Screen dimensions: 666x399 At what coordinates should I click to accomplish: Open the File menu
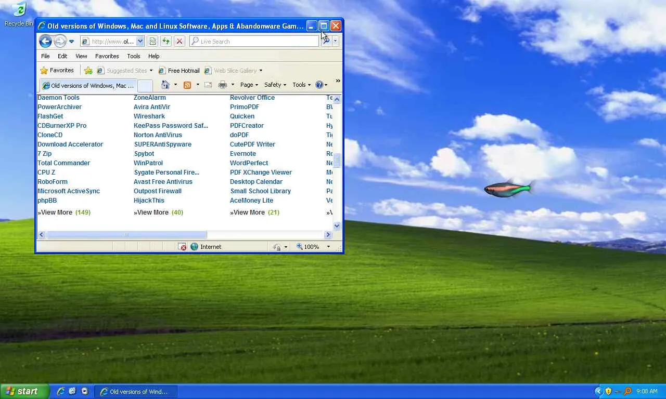coord(46,56)
